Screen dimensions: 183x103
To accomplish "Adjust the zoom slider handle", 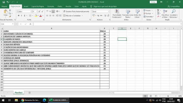I will tap(168, 96).
